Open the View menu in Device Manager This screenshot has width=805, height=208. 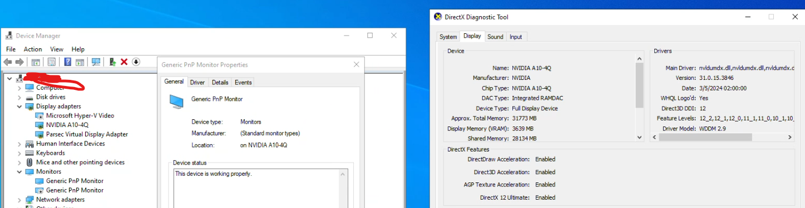click(57, 49)
